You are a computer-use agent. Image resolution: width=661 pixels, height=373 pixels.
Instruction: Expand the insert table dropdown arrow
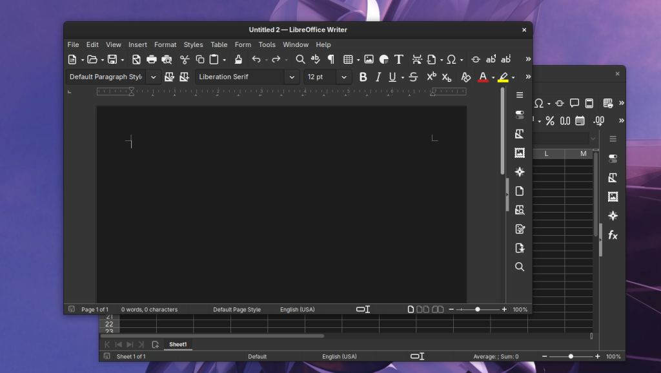coord(358,60)
